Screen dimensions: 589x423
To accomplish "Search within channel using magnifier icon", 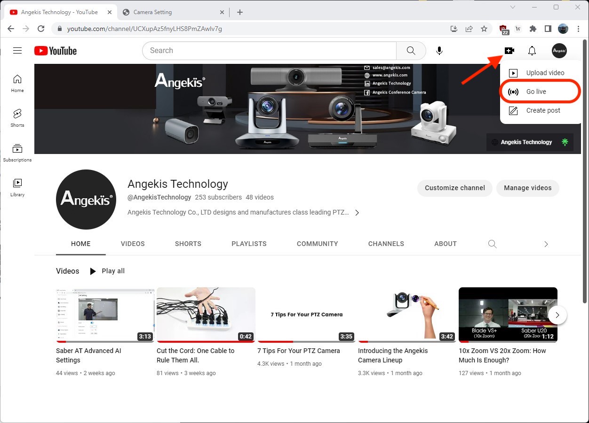I will point(492,244).
